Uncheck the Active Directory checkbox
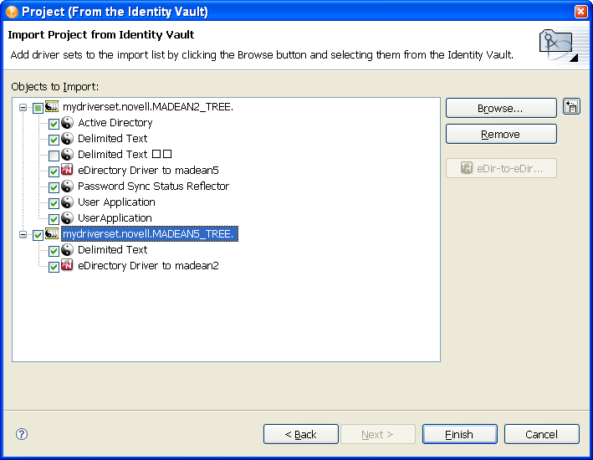Image resolution: width=593 pixels, height=460 pixels. pyautogui.click(x=54, y=124)
